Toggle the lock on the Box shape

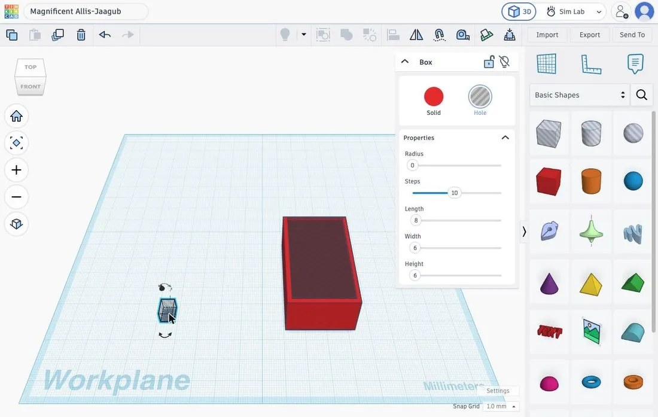click(489, 62)
